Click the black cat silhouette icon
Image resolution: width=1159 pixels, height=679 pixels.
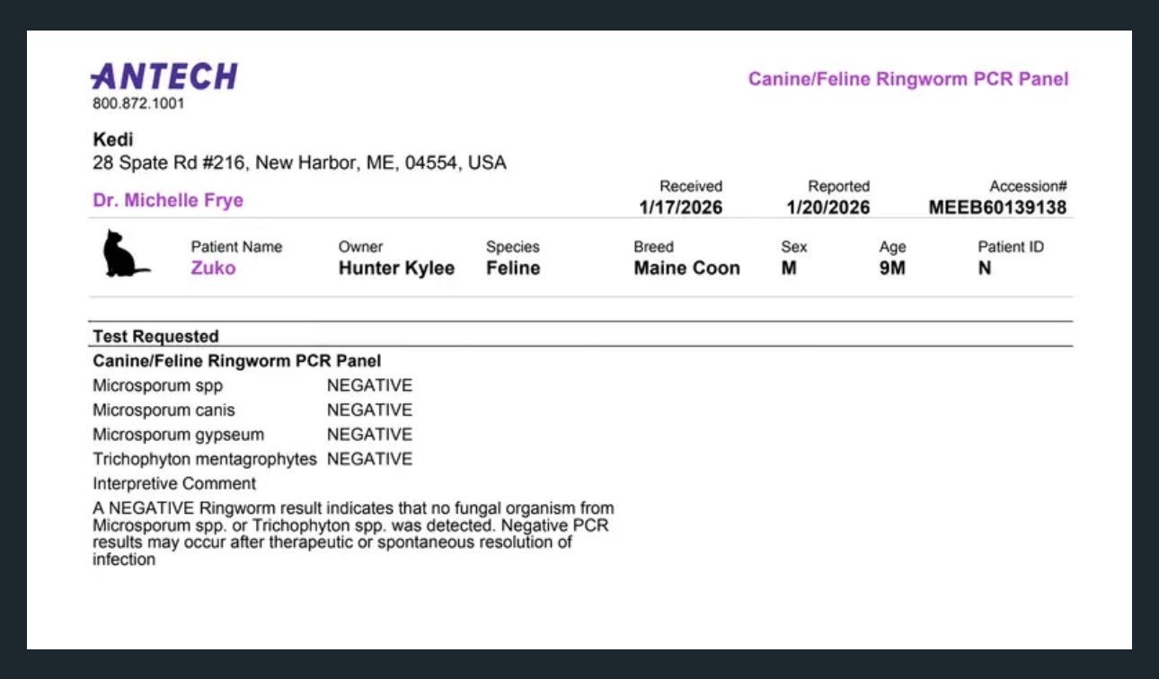pos(126,253)
